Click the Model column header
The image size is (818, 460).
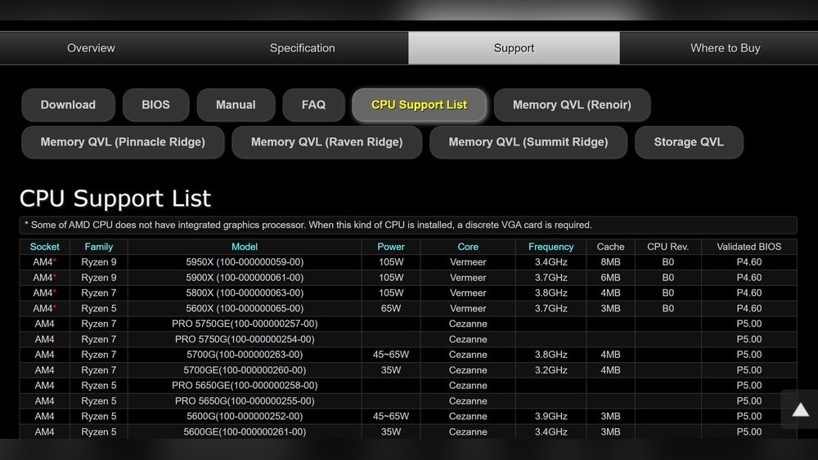[245, 247]
